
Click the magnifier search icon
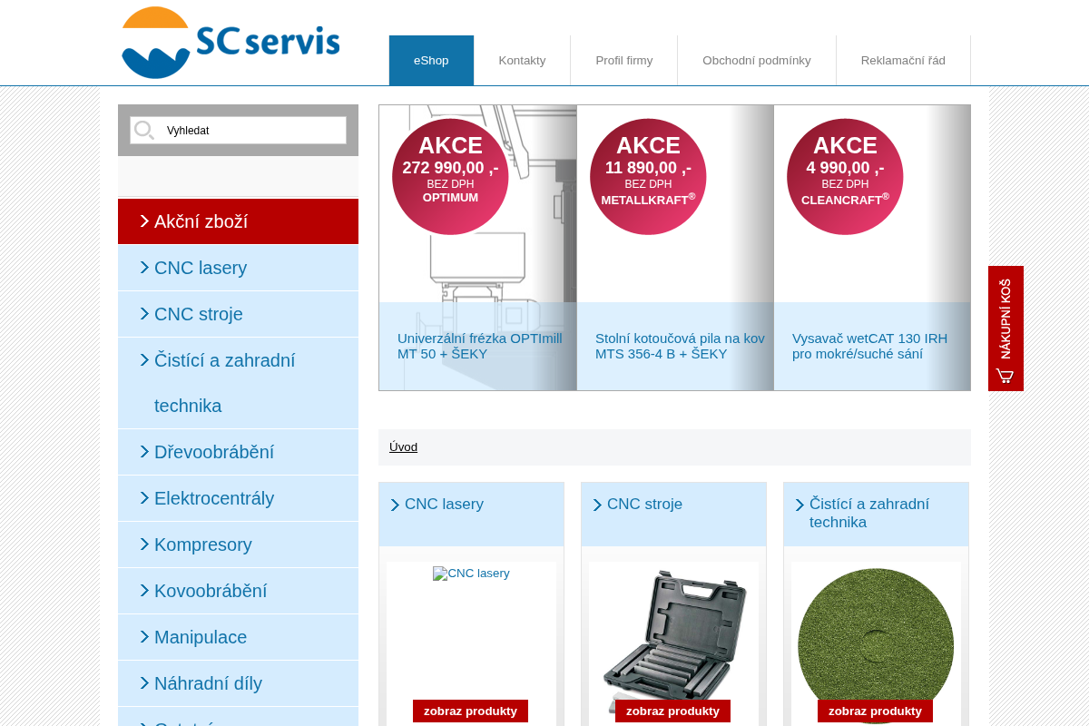tap(144, 131)
